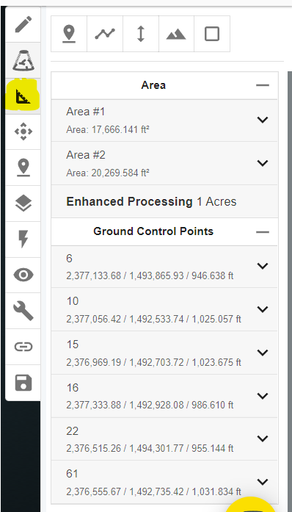
Task: Open the measurement ruler-triangle tool
Action: [23, 97]
